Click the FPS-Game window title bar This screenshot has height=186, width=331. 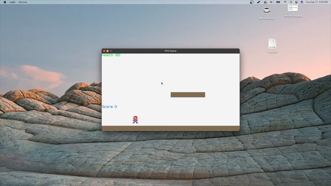tap(171, 51)
